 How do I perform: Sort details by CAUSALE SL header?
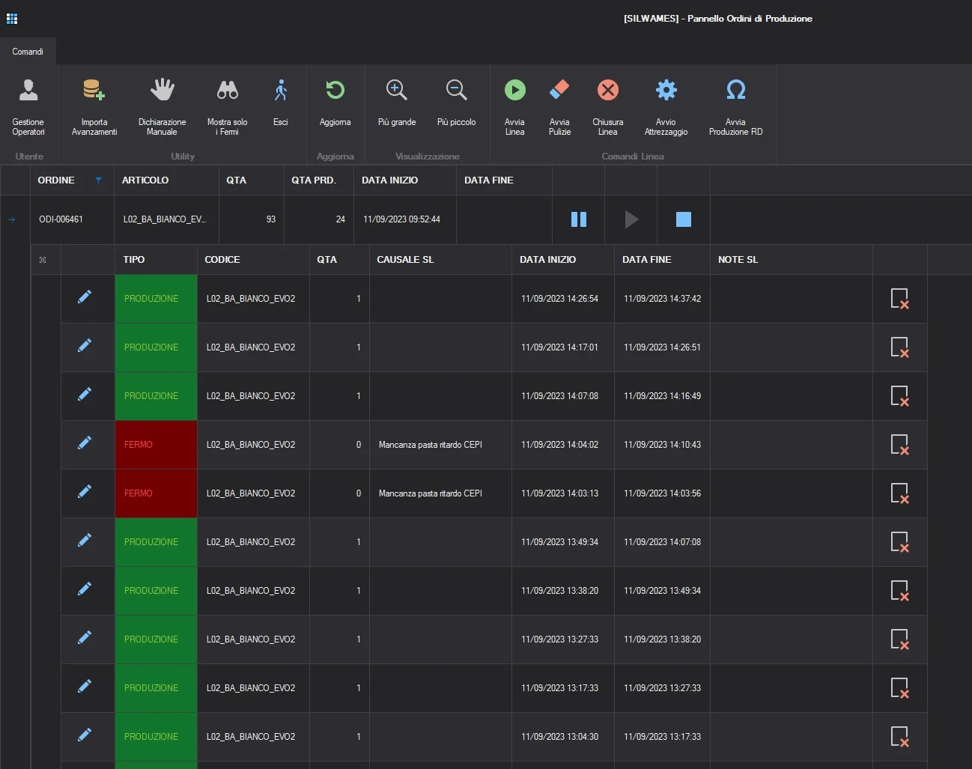(x=440, y=260)
